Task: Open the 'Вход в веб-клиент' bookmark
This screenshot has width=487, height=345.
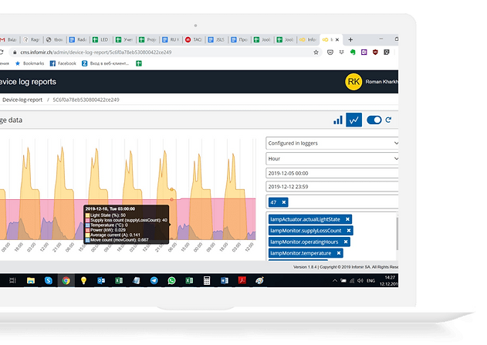Action: pos(105,63)
